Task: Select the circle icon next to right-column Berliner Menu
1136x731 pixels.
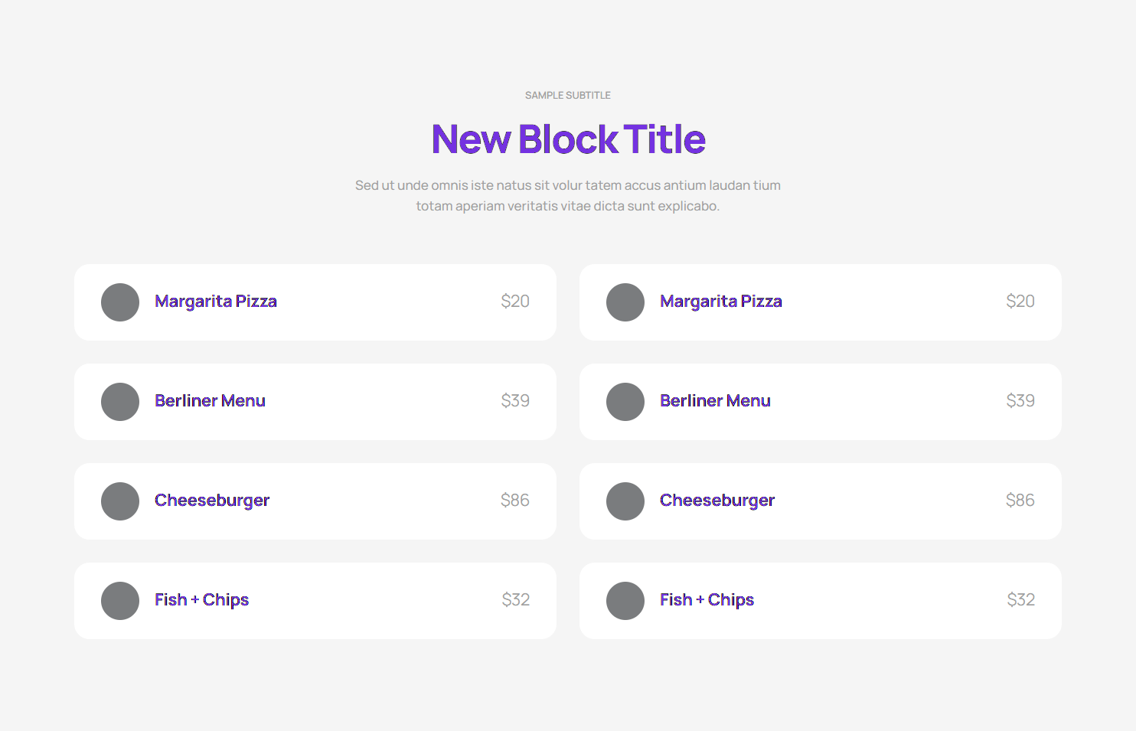Action: [x=625, y=402]
